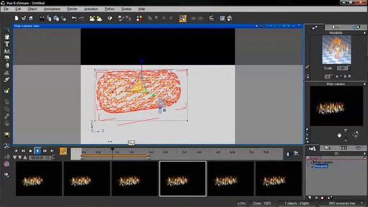Click the timecode input field

coord(40,158)
